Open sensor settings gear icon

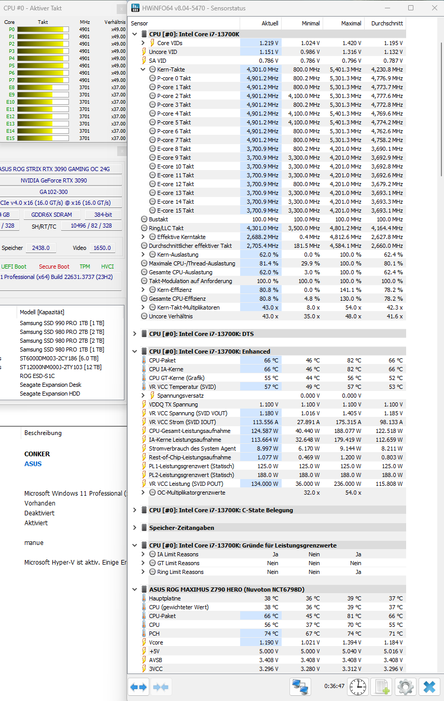point(406,687)
